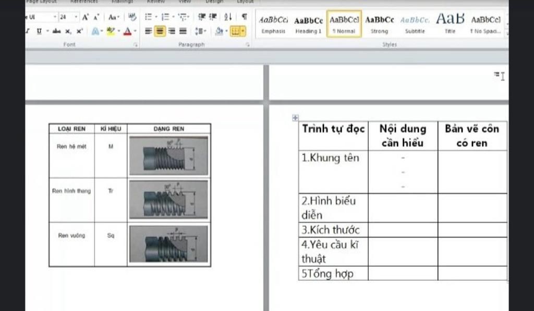Toggle underline formatting
Image resolution: width=534 pixels, height=311 pixels.
pyautogui.click(x=39, y=31)
